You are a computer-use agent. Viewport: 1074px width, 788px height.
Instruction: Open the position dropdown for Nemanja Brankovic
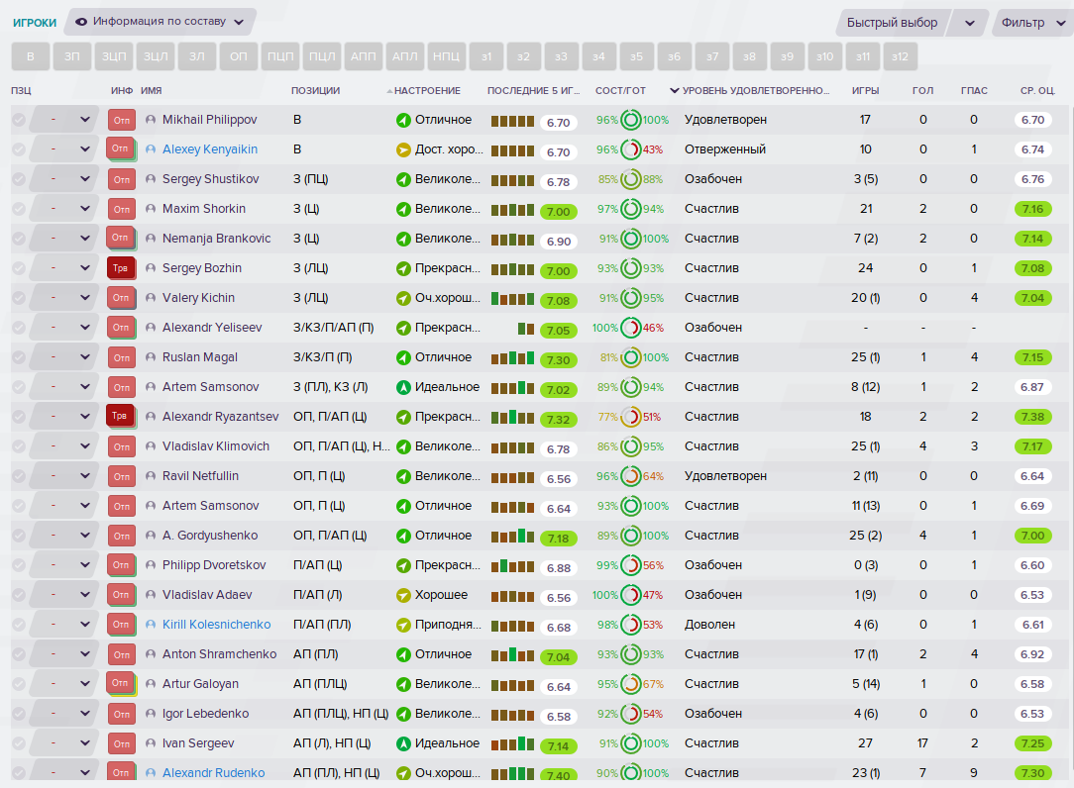(x=85, y=239)
